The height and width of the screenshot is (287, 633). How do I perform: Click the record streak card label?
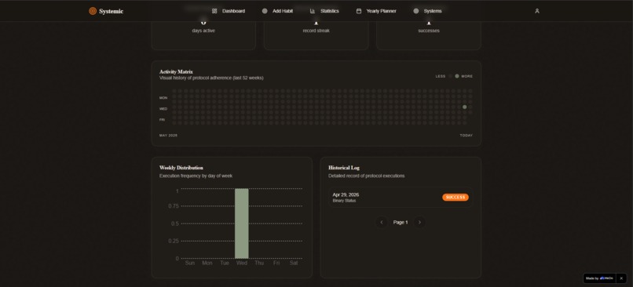[316, 31]
